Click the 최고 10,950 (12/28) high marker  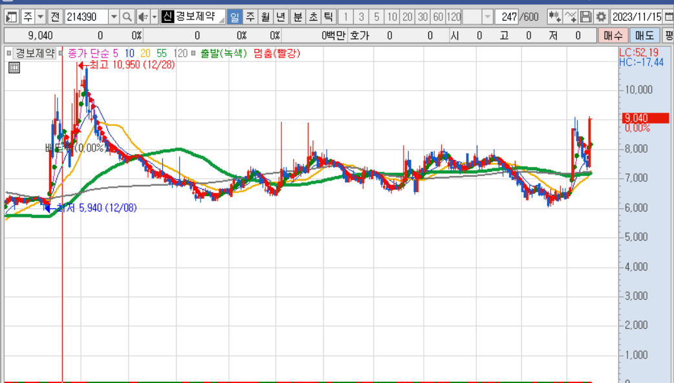(x=127, y=65)
